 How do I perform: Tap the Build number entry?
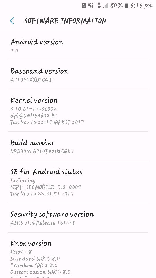point(78,147)
